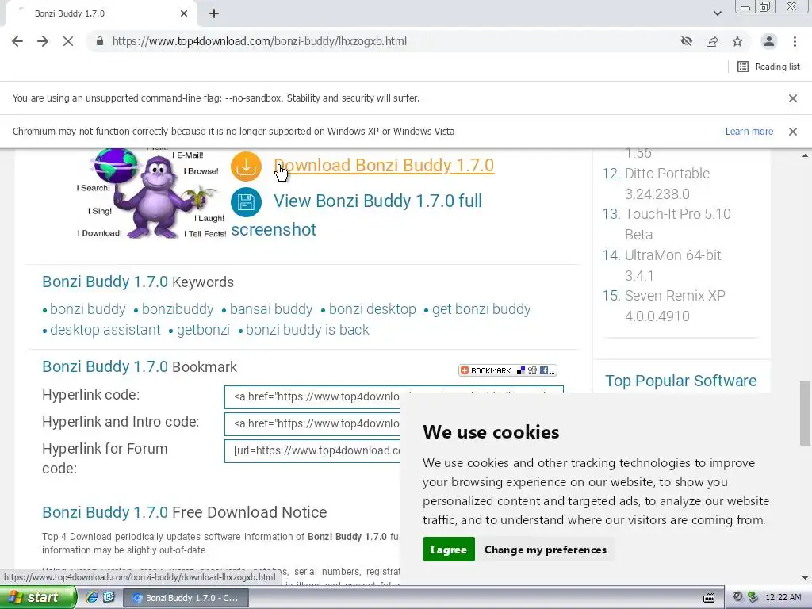The image size is (812, 609).
Task: Share via the Delicious squares icon
Action: [521, 370]
